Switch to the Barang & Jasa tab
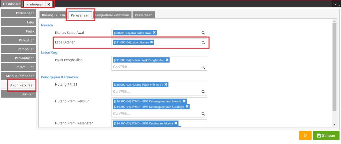 pos(53,15)
